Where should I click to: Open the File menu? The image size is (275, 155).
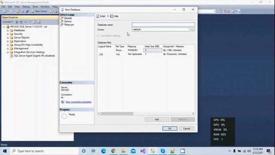pyautogui.click(x=3, y=6)
